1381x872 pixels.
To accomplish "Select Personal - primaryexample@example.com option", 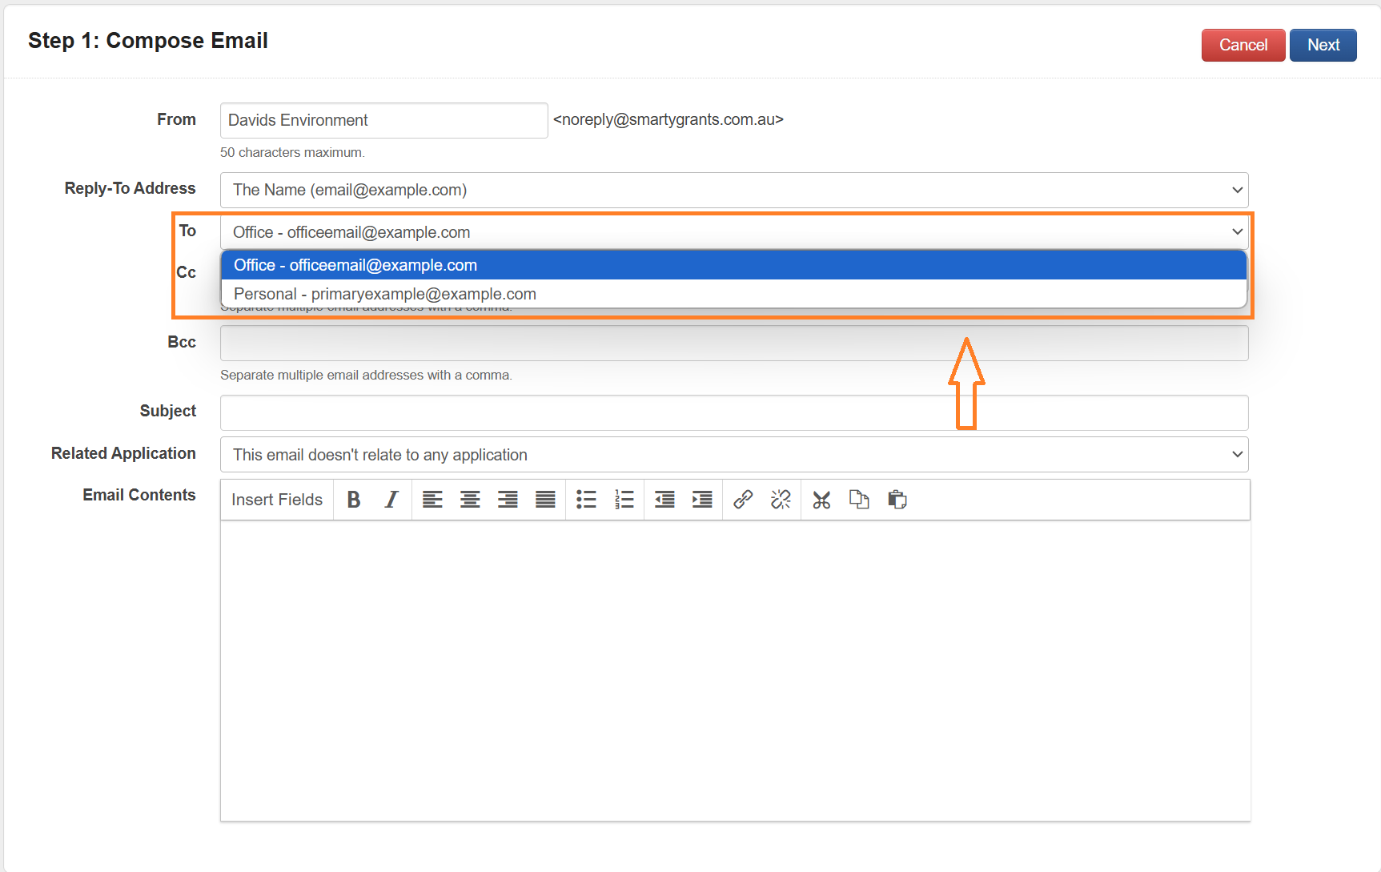I will pos(385,294).
